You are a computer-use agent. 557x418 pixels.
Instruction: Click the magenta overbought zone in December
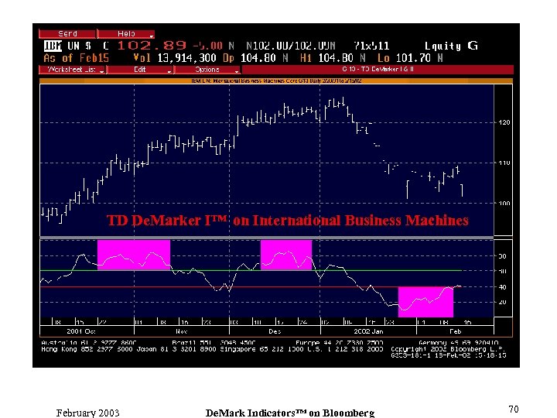tap(286, 255)
